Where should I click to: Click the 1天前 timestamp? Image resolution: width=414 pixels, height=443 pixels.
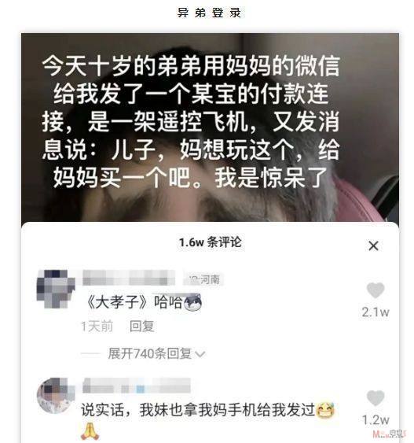(x=97, y=327)
